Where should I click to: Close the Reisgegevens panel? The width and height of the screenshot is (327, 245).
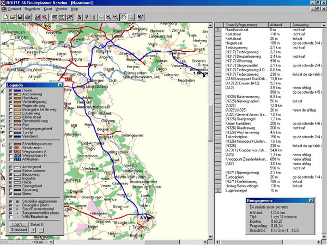point(311,200)
